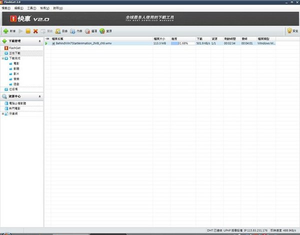The image size is (300, 235).
Task: Click the DHT connected status entry
Action: point(214,230)
